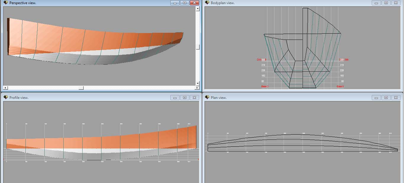Click the Perspective view horizontal scrollbar left arrow
Screen dimensions: 404x183
[x=5, y=88]
